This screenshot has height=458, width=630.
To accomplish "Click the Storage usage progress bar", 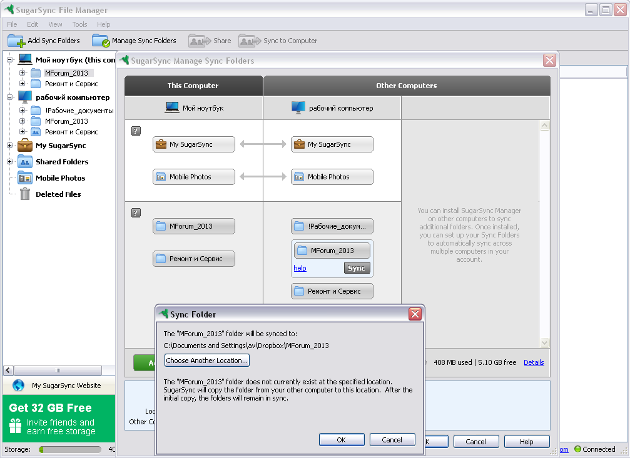I will [x=70, y=449].
